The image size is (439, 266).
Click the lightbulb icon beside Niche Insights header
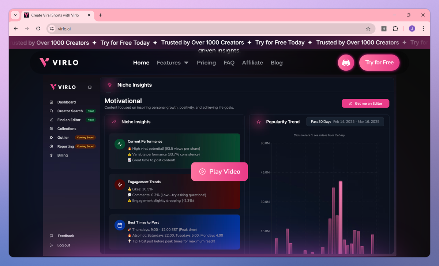[x=109, y=85]
